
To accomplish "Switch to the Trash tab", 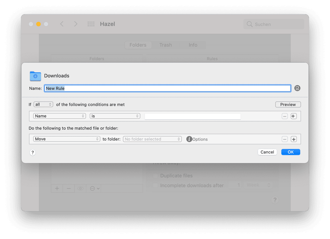I will [166, 45].
